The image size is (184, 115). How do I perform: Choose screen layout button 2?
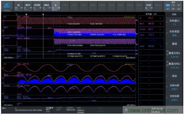pos(173,6)
